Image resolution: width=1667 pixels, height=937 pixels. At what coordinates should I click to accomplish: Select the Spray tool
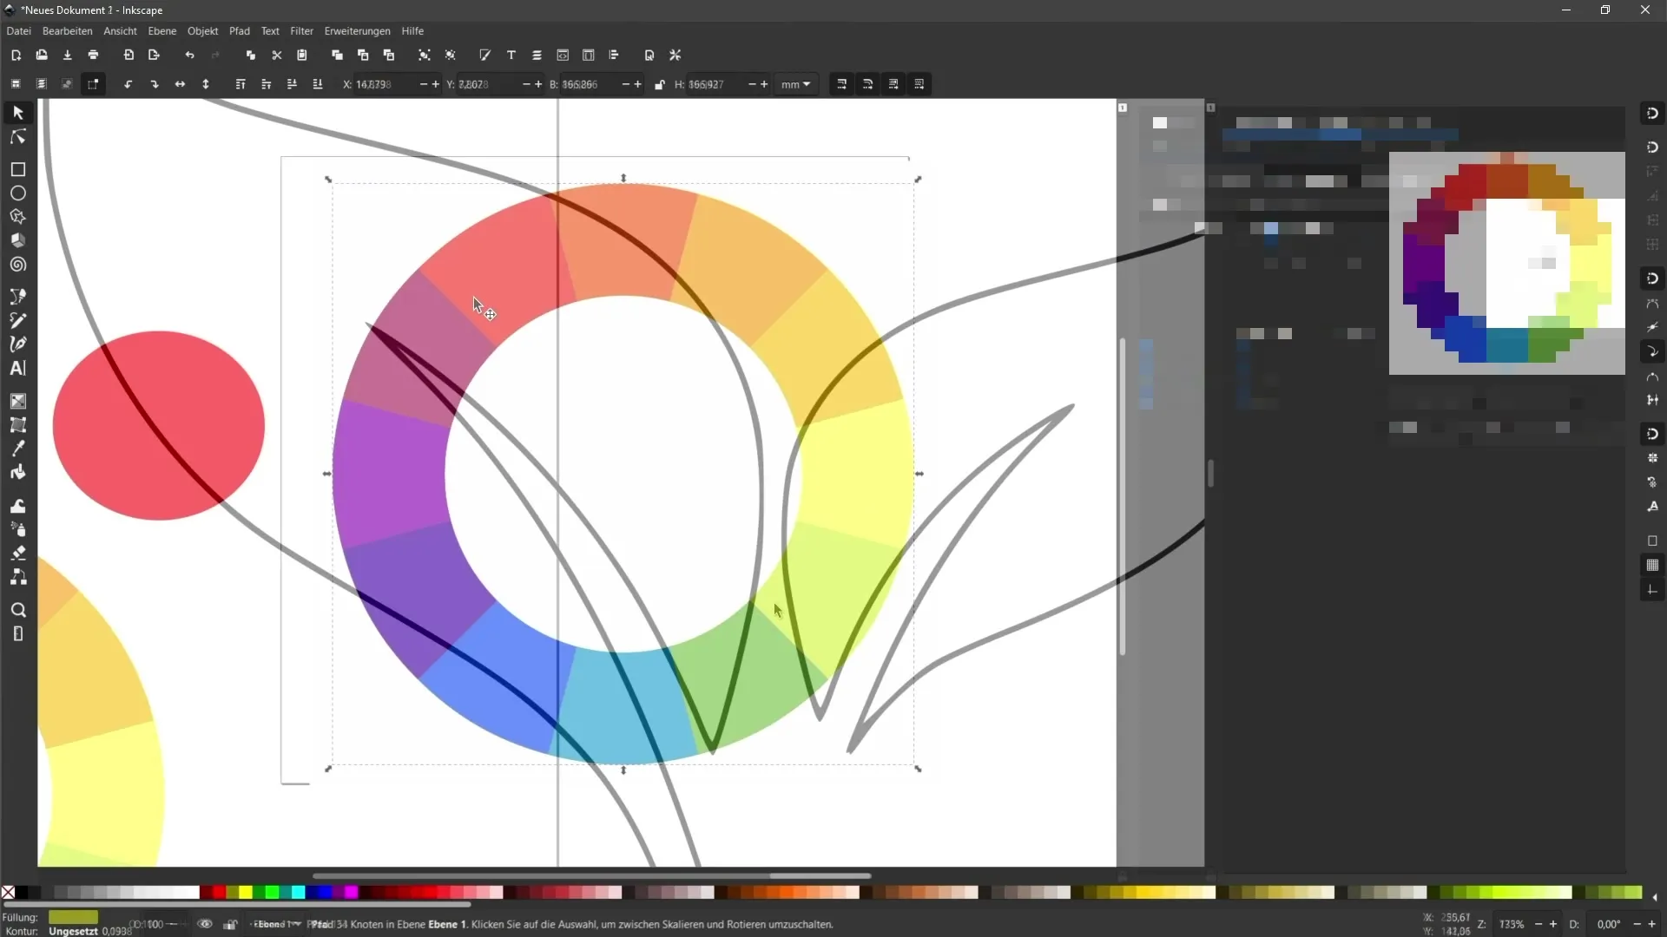tap(18, 529)
